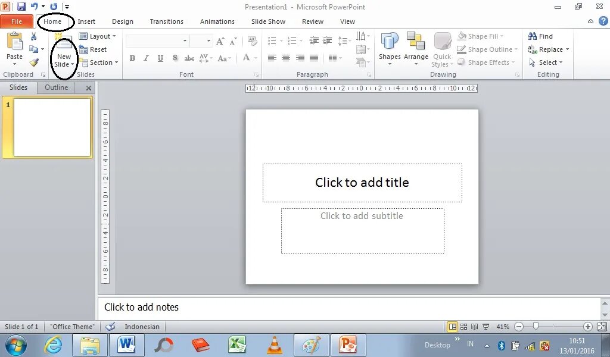Click the Increase List Level icon
This screenshot has width=610, height=357.
(328, 41)
